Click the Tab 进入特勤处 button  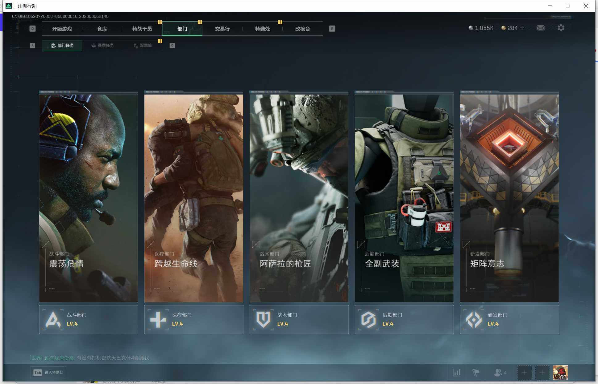(x=48, y=373)
